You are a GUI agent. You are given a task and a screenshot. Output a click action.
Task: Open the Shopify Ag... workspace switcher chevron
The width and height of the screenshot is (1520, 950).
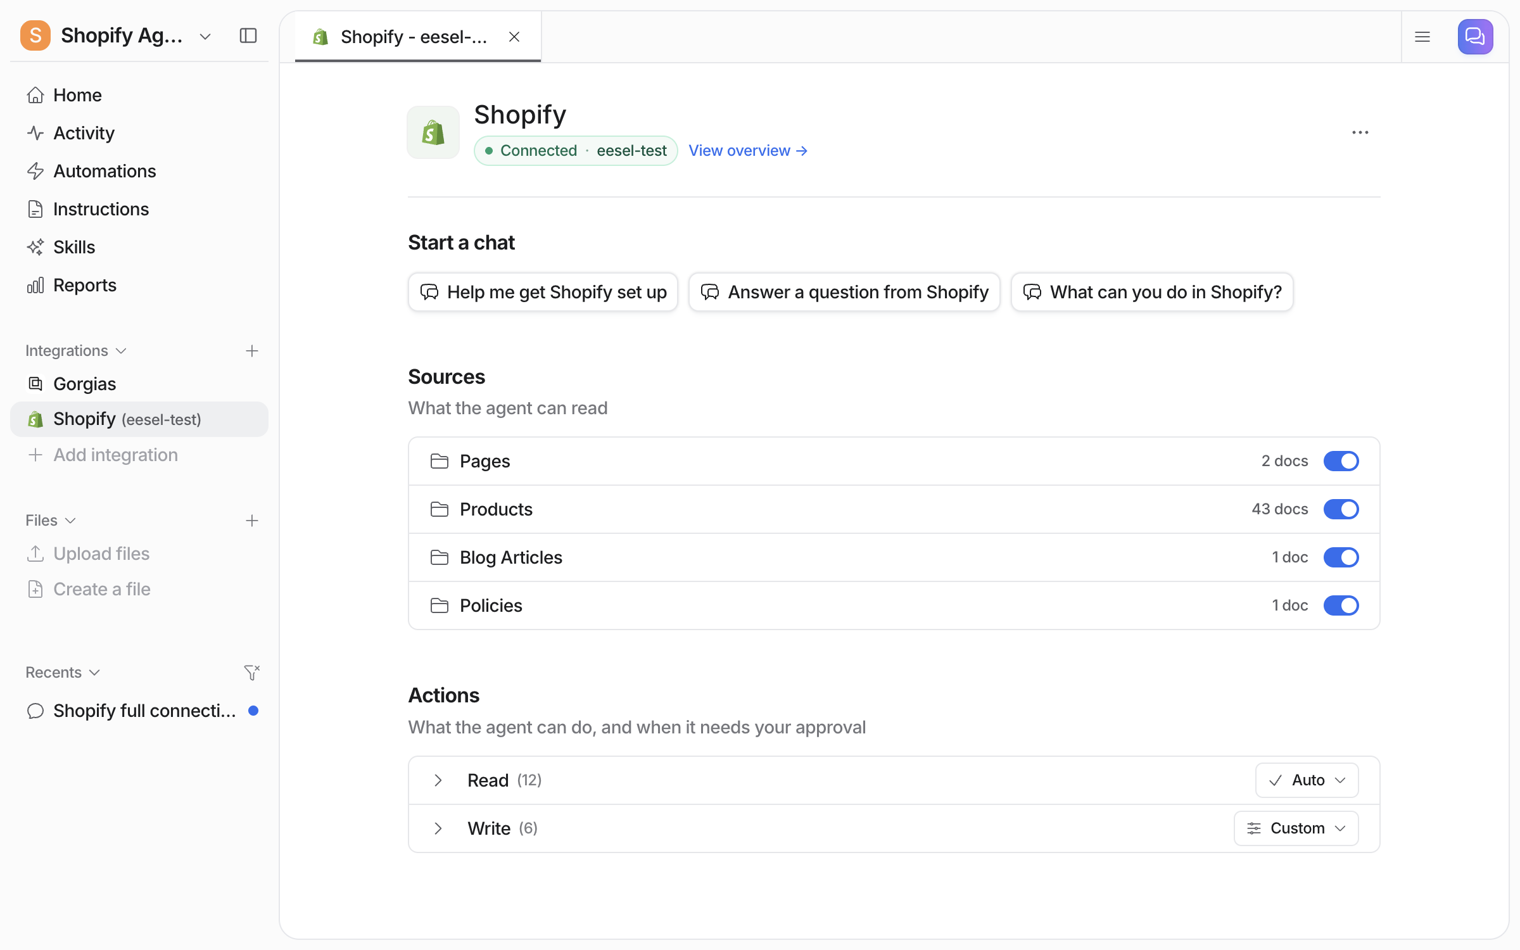point(205,37)
